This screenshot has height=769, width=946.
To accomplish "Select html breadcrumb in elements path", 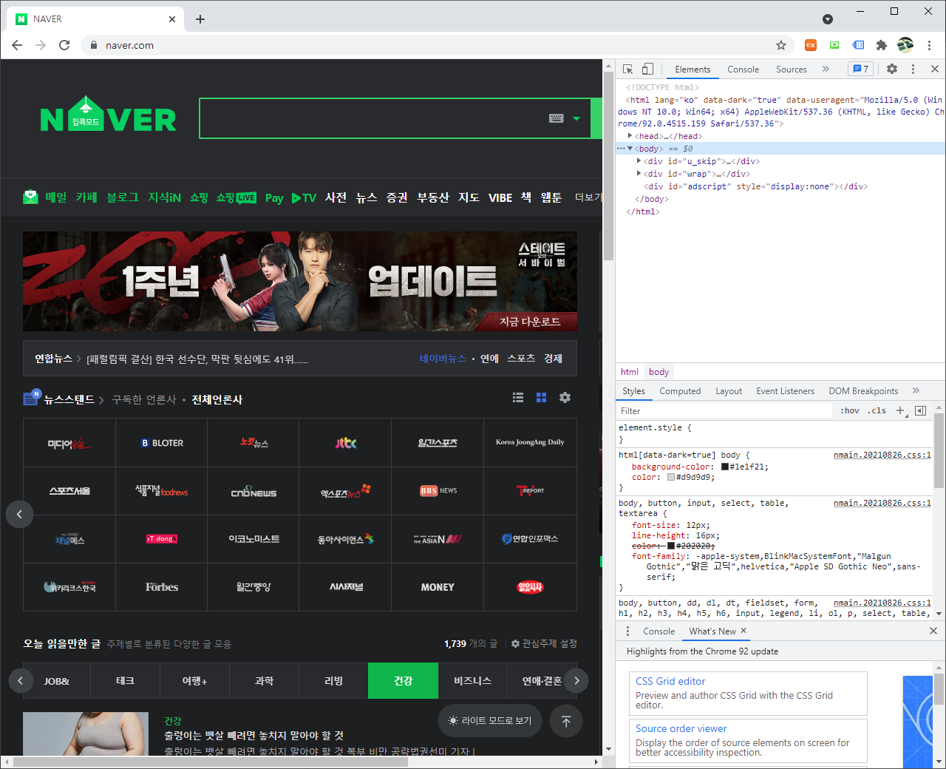I will coord(630,372).
